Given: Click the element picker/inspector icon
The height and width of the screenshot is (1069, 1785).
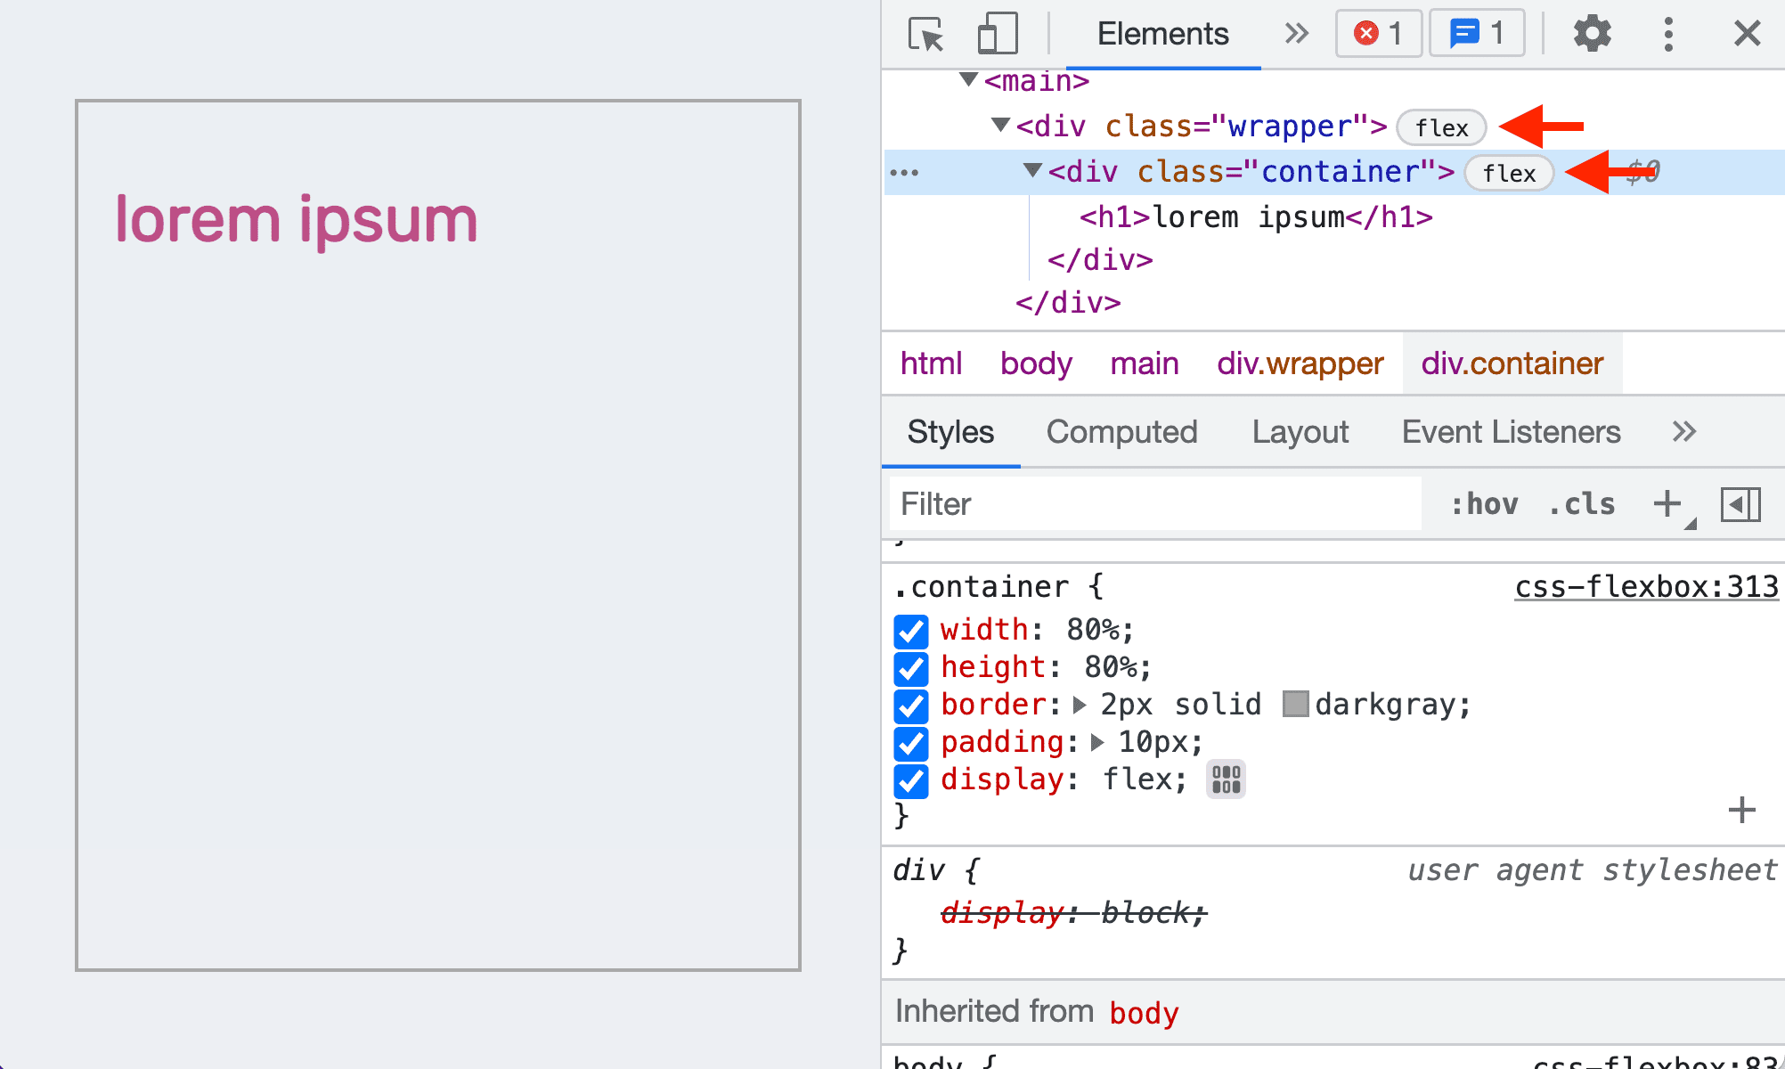Looking at the screenshot, I should pyautogui.click(x=924, y=32).
